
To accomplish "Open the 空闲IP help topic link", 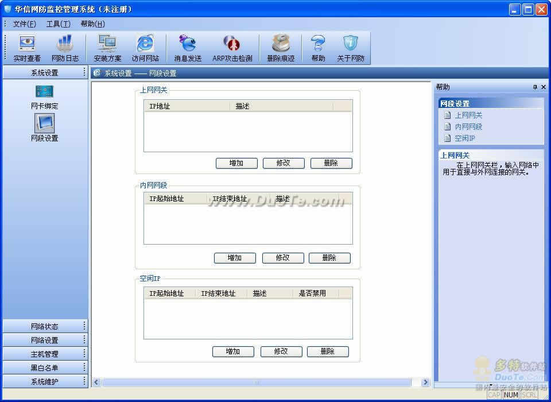I will coord(465,138).
